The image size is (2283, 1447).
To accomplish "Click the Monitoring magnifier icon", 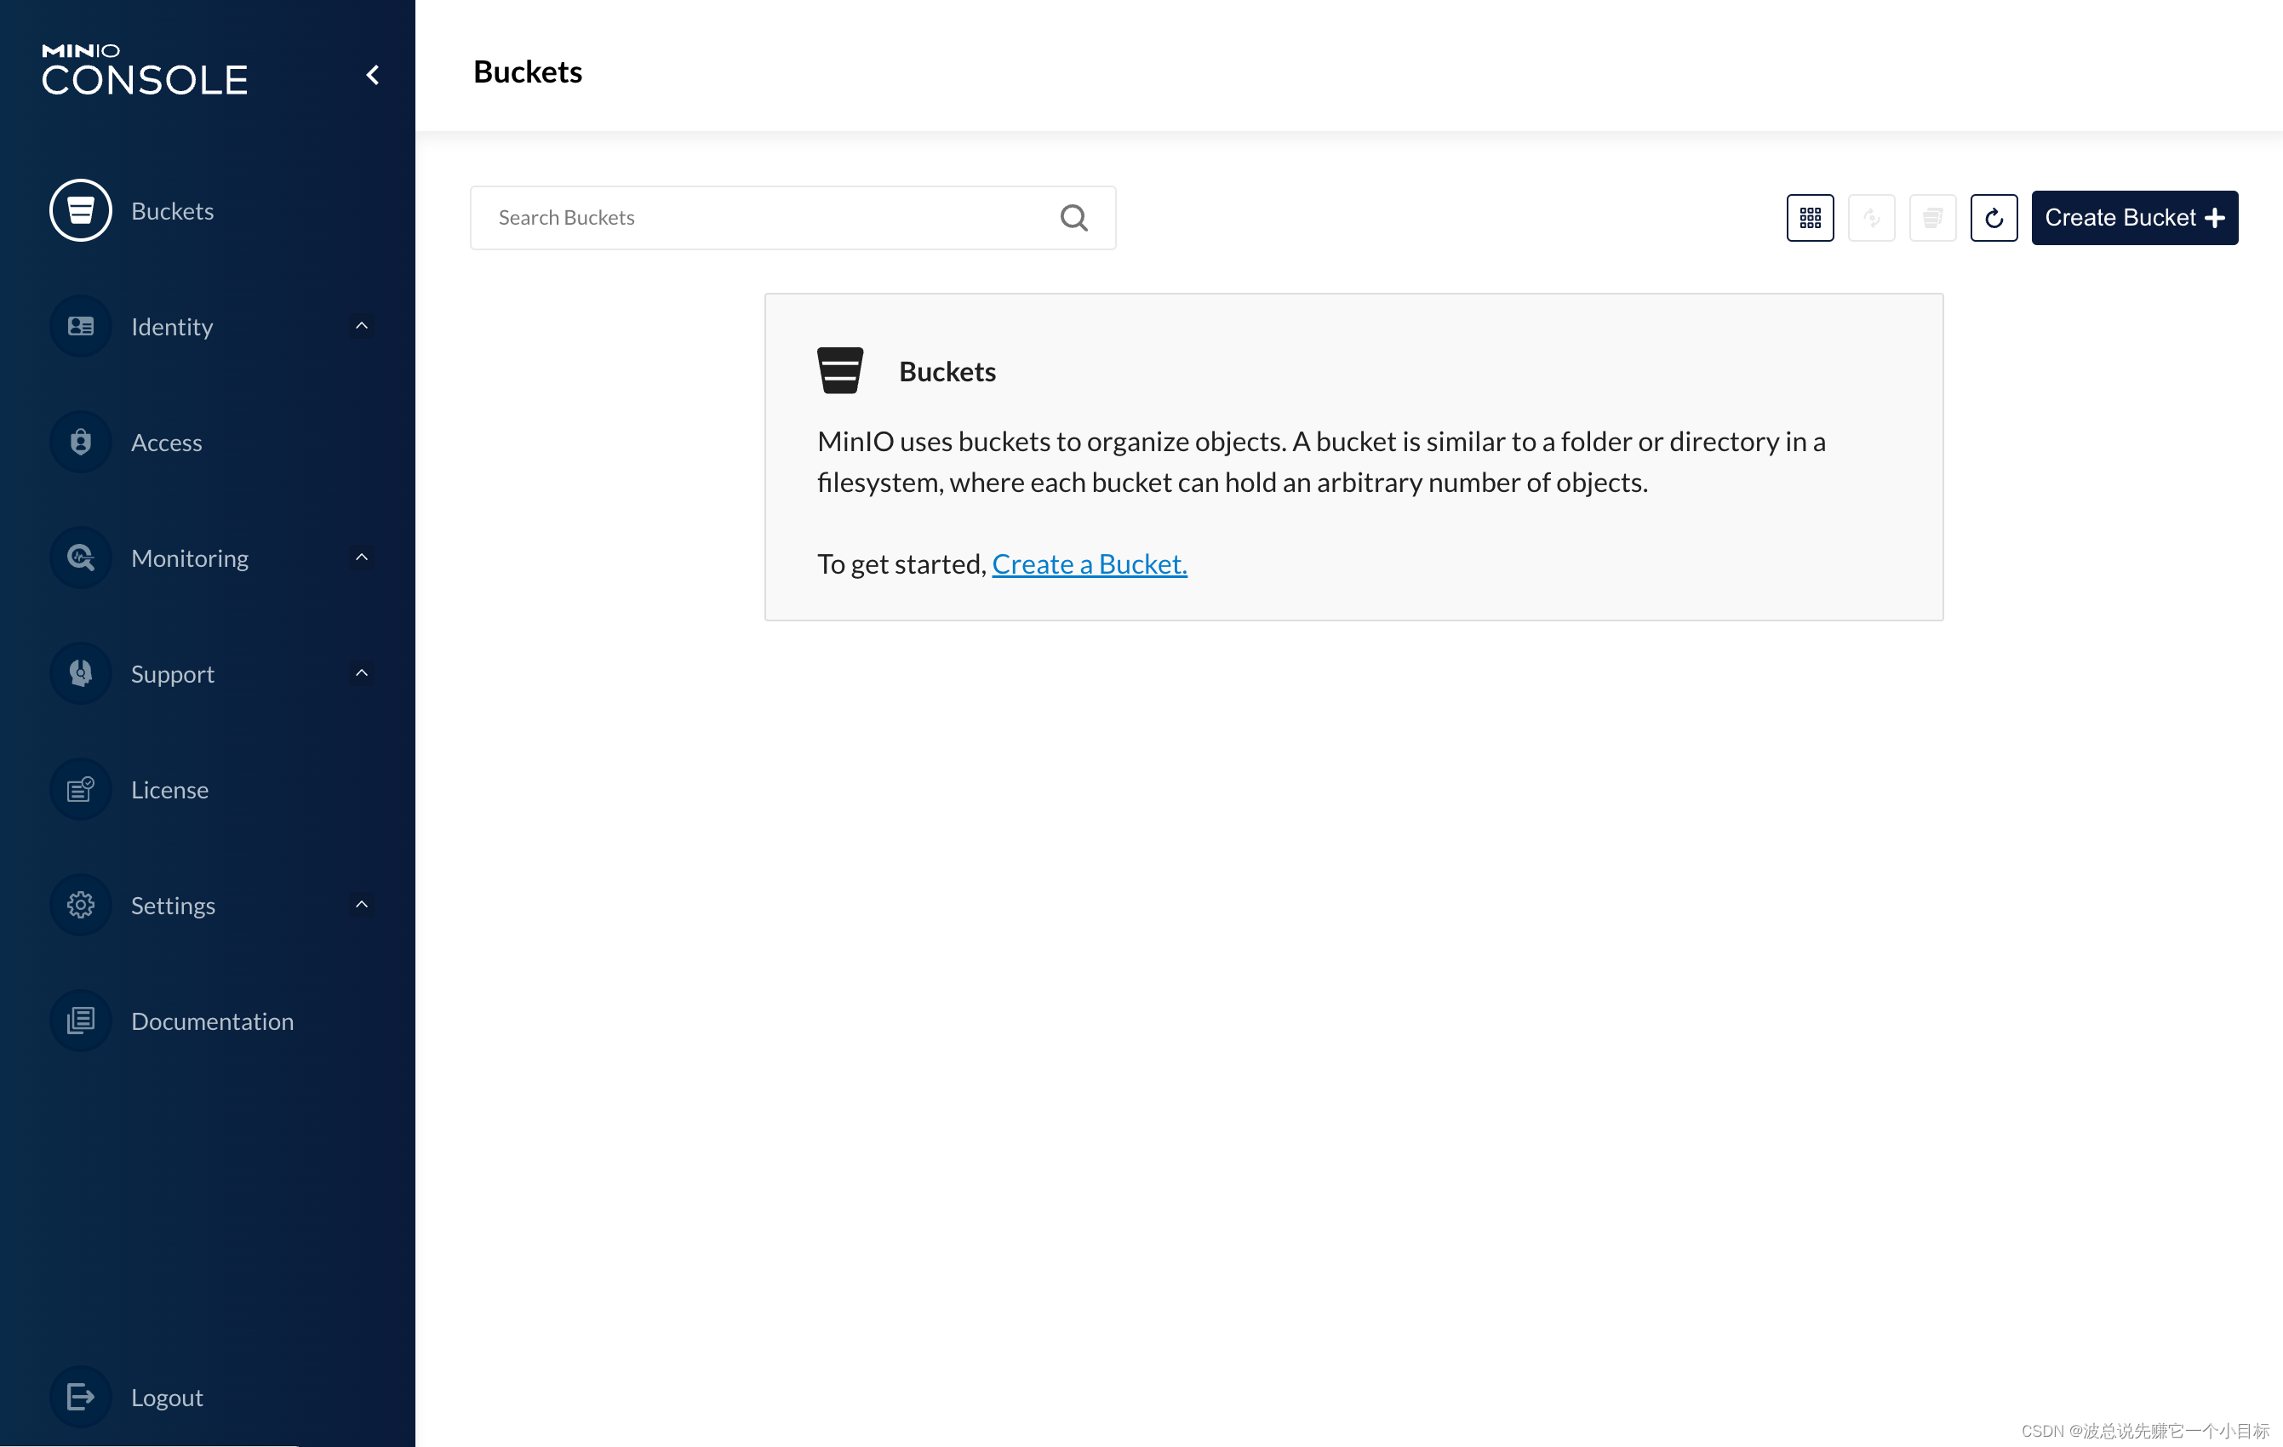I will point(81,558).
